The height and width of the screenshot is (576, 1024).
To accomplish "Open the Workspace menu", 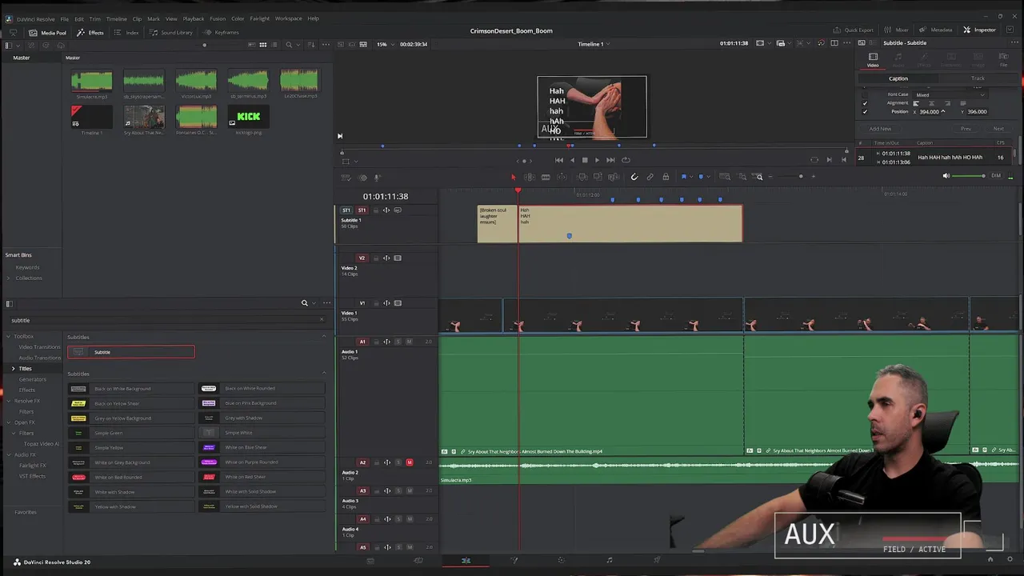I will (x=288, y=18).
